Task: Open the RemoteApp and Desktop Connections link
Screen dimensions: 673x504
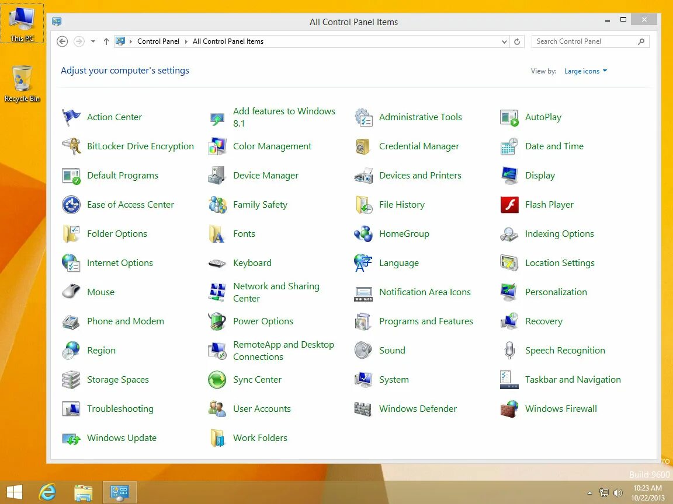Action: coord(283,350)
